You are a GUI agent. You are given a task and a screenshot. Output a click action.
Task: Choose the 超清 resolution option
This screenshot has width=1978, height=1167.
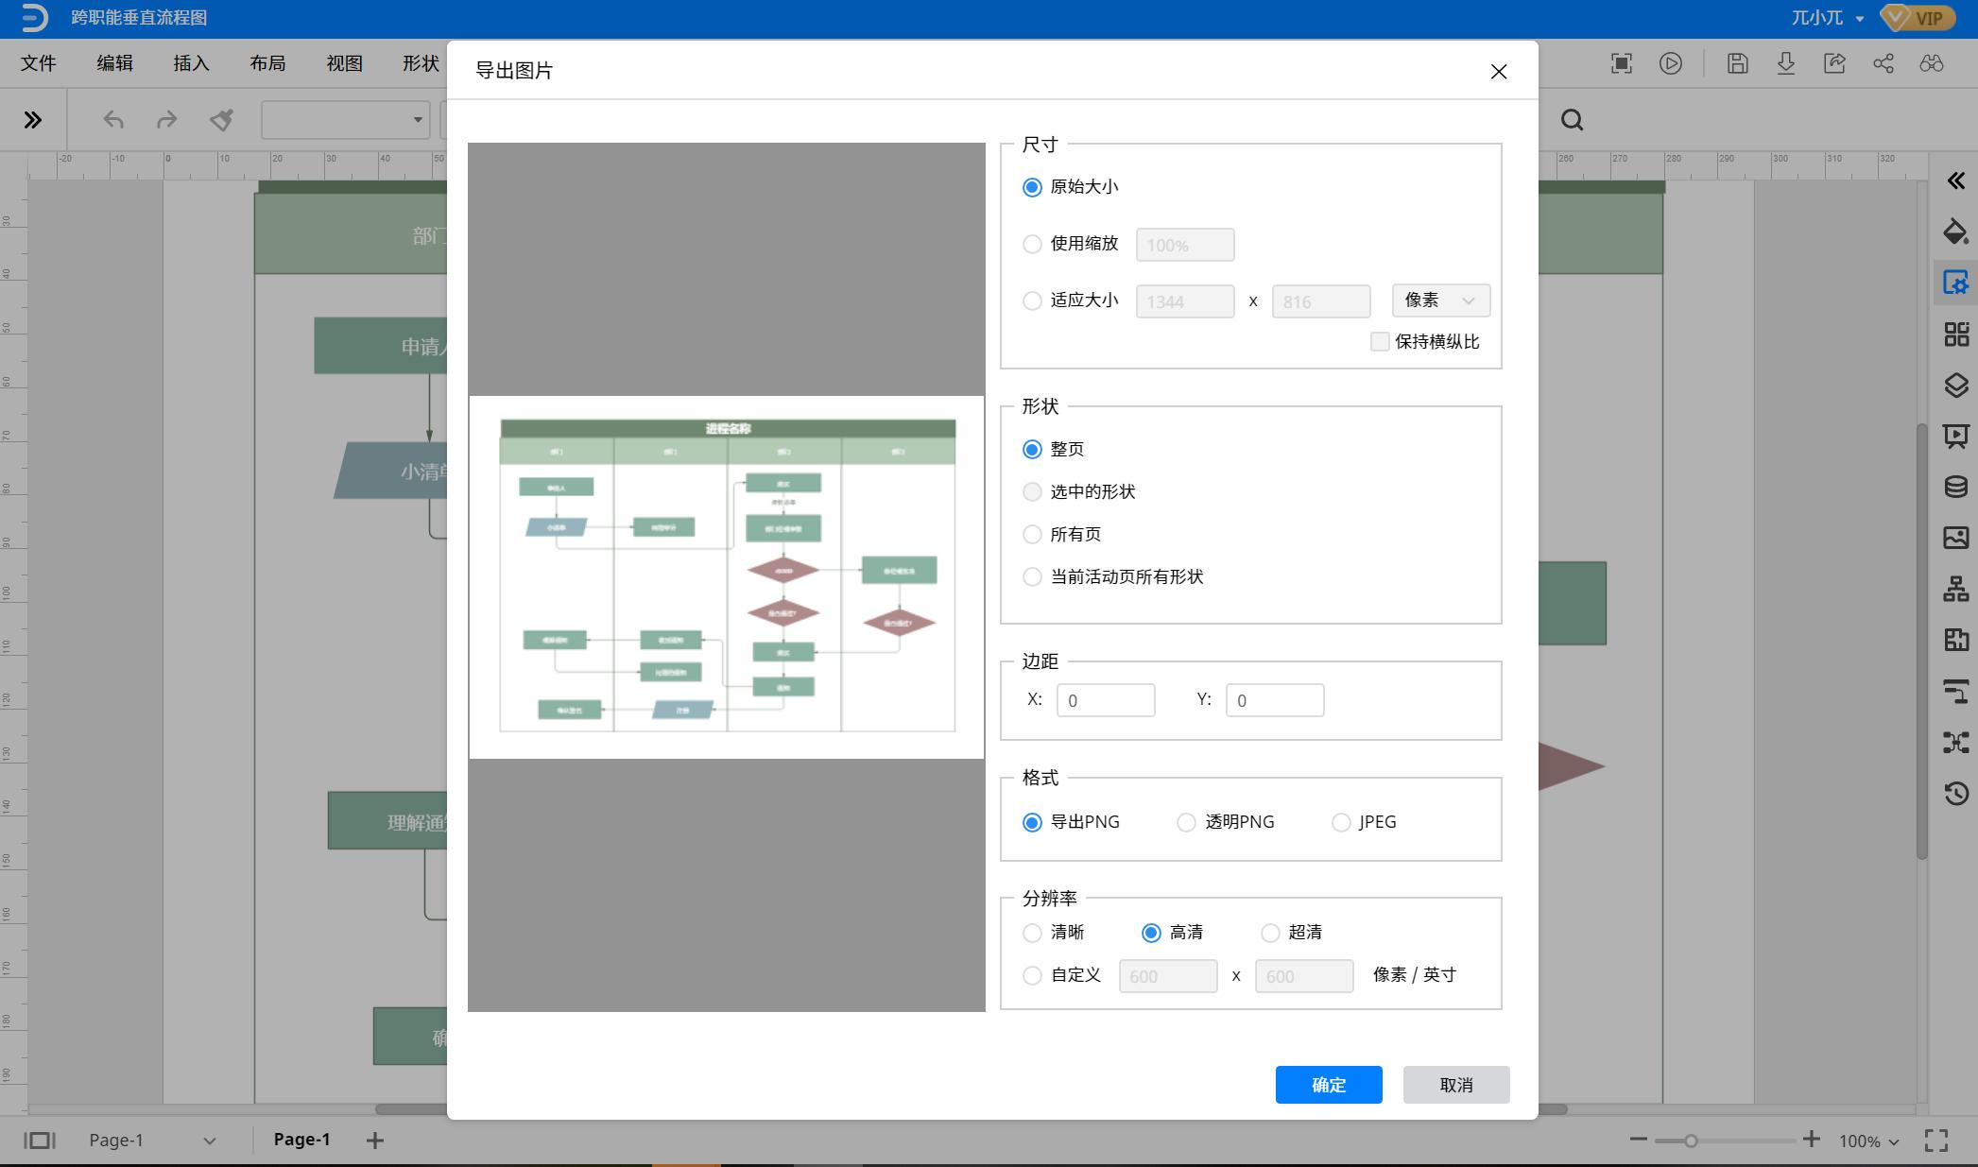(1269, 933)
